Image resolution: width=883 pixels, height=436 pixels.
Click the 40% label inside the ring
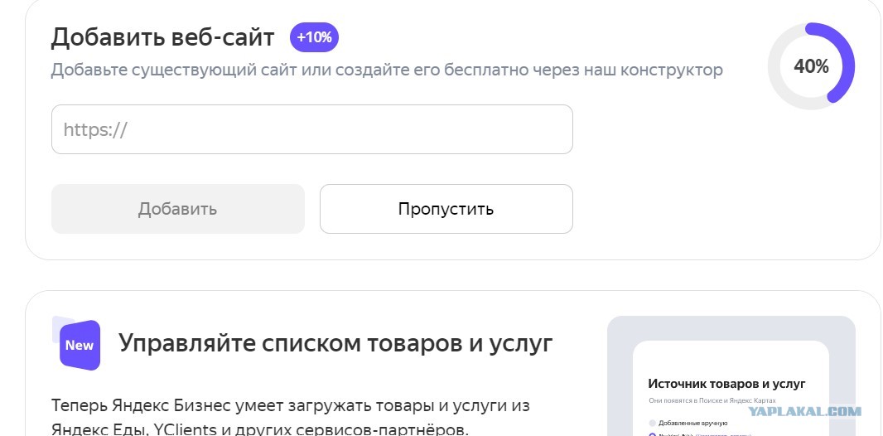811,67
